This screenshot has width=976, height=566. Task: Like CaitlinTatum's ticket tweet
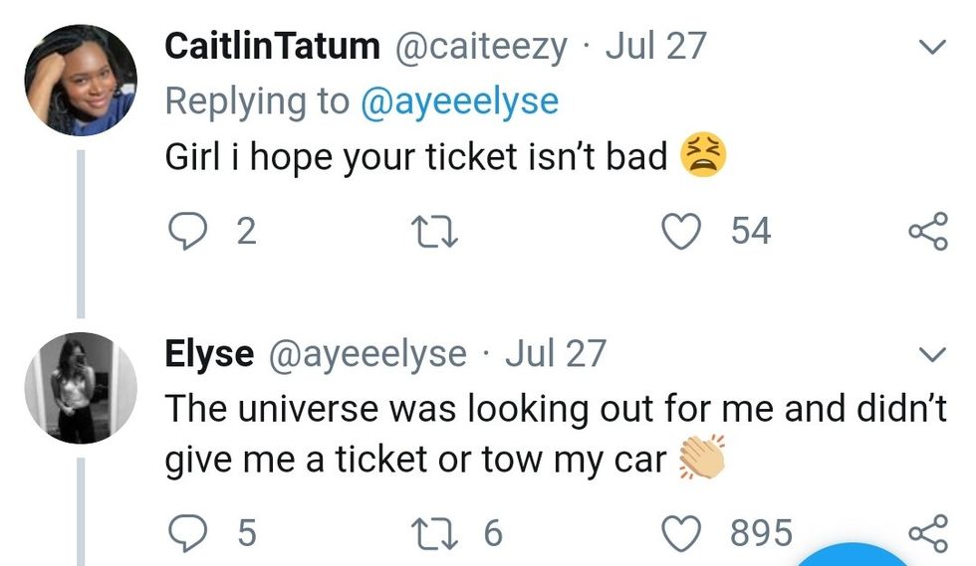pyautogui.click(x=683, y=232)
